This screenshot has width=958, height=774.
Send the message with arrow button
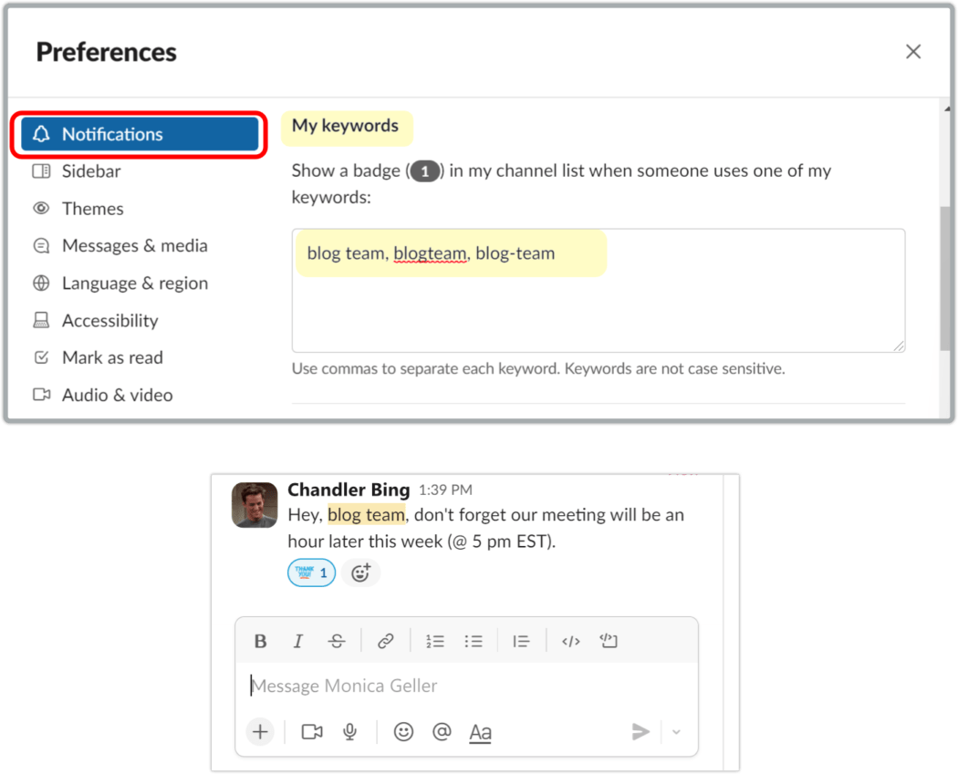640,731
